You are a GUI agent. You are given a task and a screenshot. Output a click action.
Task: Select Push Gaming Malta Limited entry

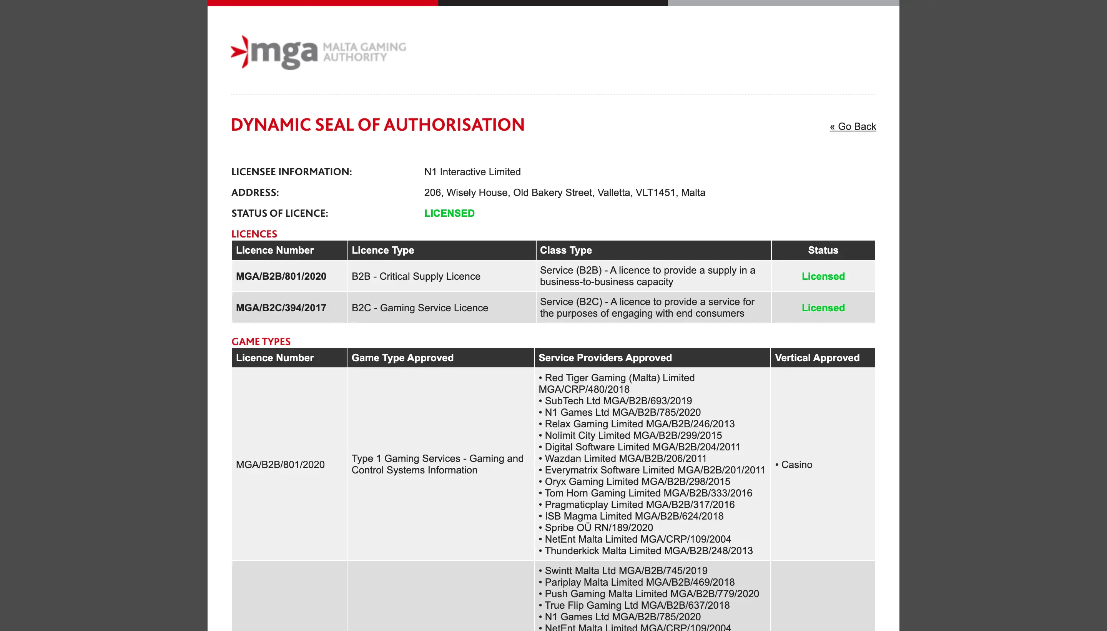[x=649, y=594]
